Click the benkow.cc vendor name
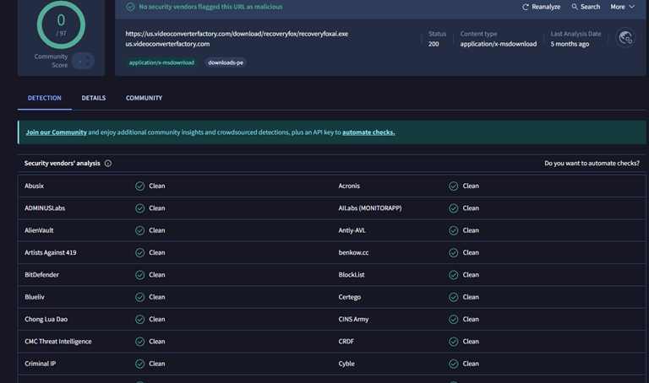 tap(353, 252)
